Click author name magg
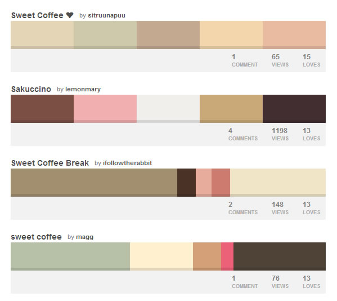337x301 pixels. pyautogui.click(x=85, y=237)
